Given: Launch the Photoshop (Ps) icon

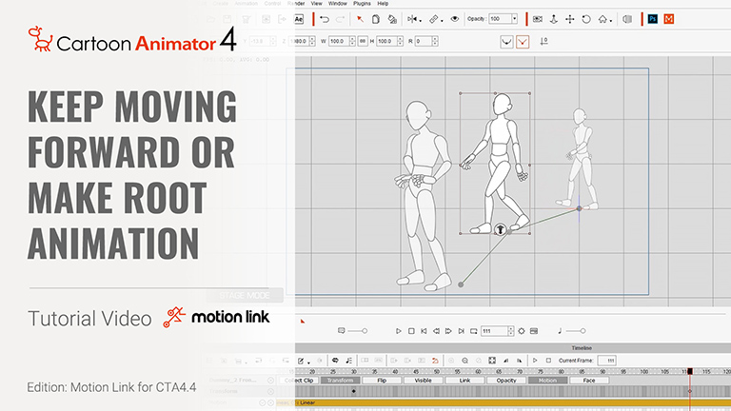Looking at the screenshot, I should point(653,19).
